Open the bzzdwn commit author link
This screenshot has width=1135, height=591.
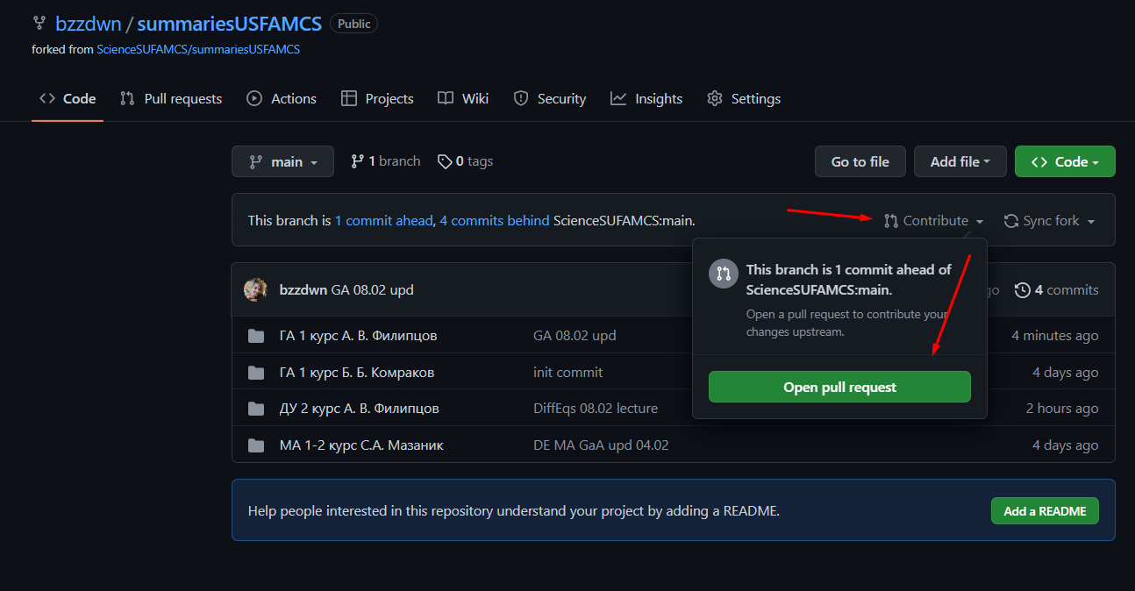pos(303,290)
